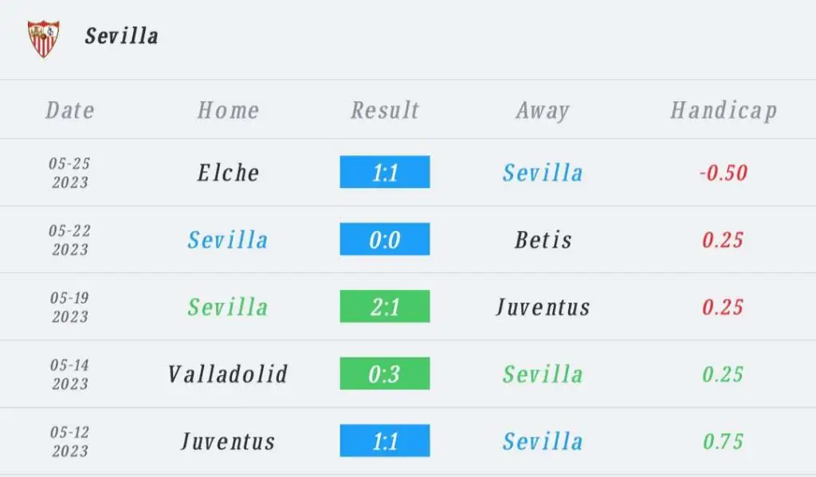Select the -0.50 handicap value
The width and height of the screenshot is (816, 477).
[724, 173]
